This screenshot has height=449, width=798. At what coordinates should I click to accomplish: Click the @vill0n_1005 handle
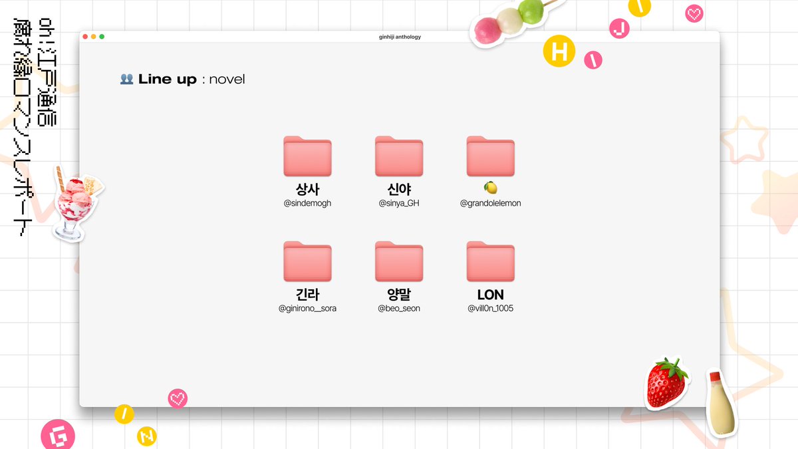click(x=491, y=308)
